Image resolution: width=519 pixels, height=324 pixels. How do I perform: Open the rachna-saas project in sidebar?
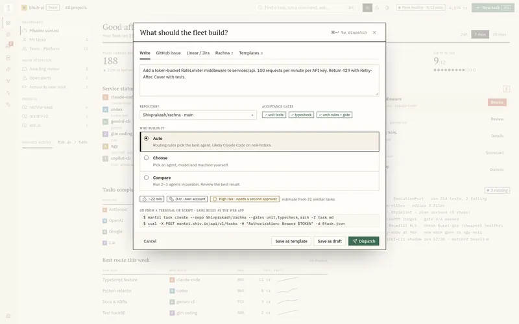[54, 107]
